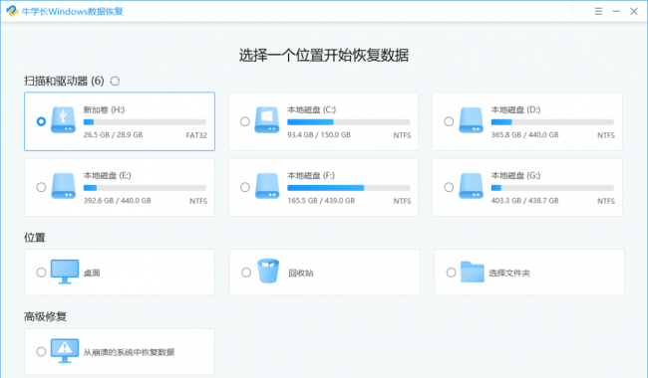Choose the 选择文件夹 location label

509,273
